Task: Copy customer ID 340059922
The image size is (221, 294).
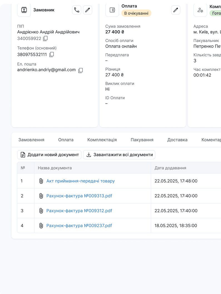Action: (45, 38)
